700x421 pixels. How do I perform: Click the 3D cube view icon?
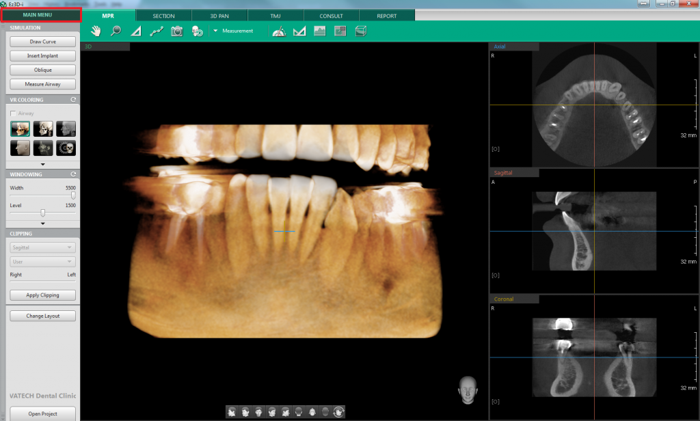(361, 31)
